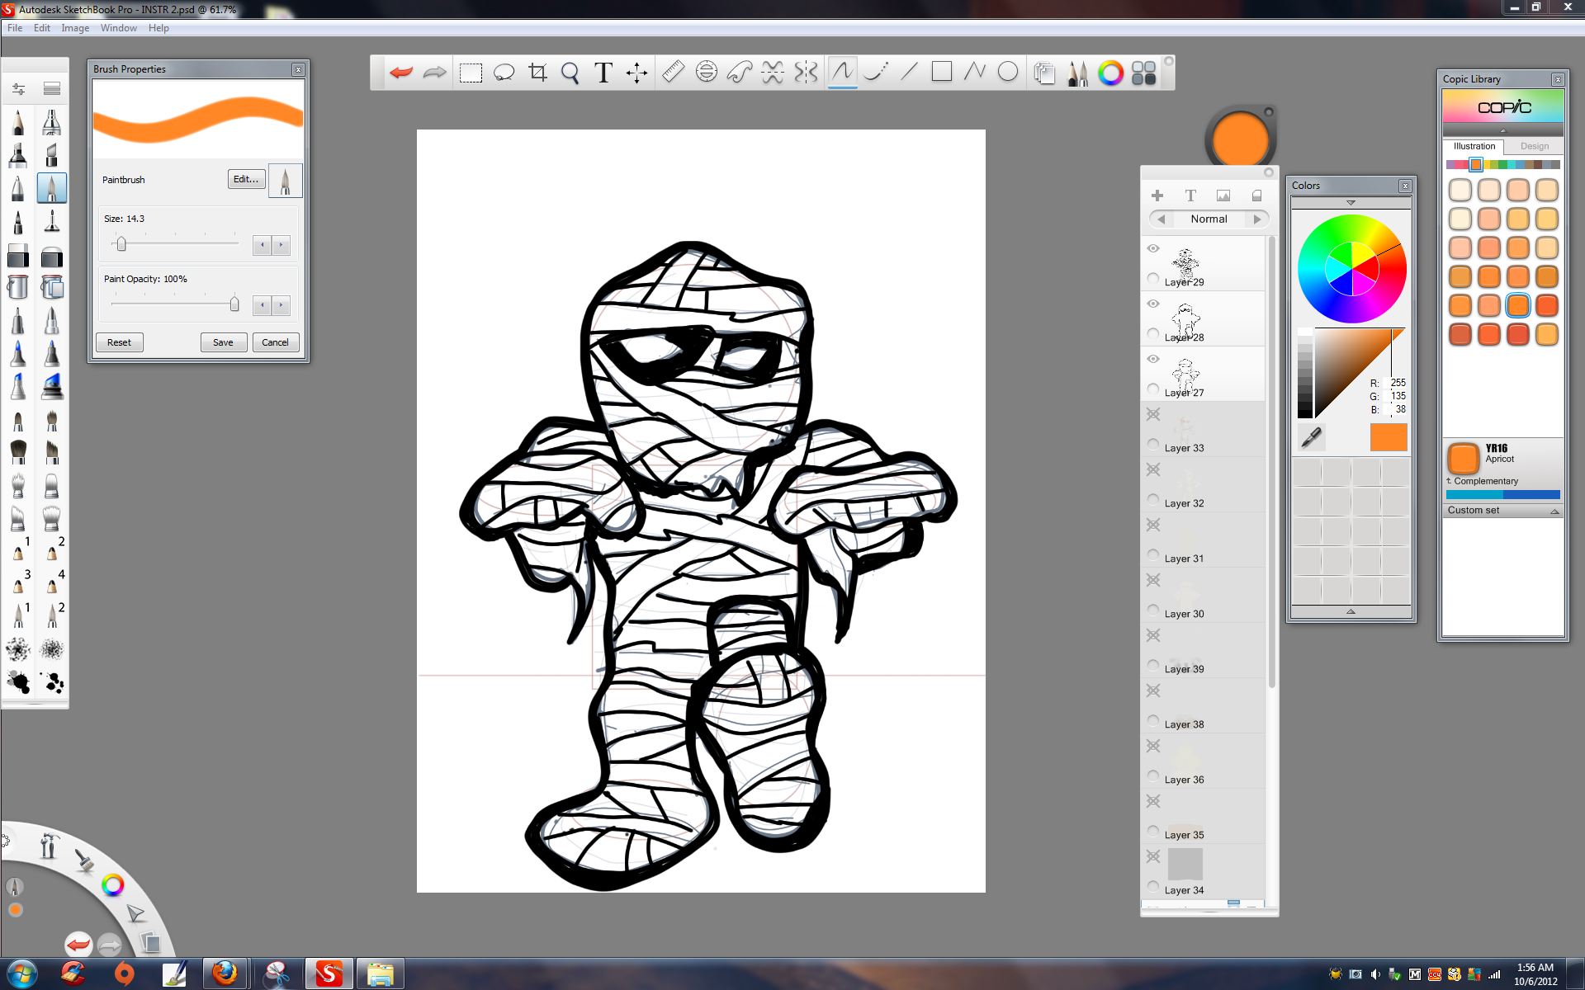Click the current orange color swatch
This screenshot has height=990, width=1585.
[x=1389, y=437]
